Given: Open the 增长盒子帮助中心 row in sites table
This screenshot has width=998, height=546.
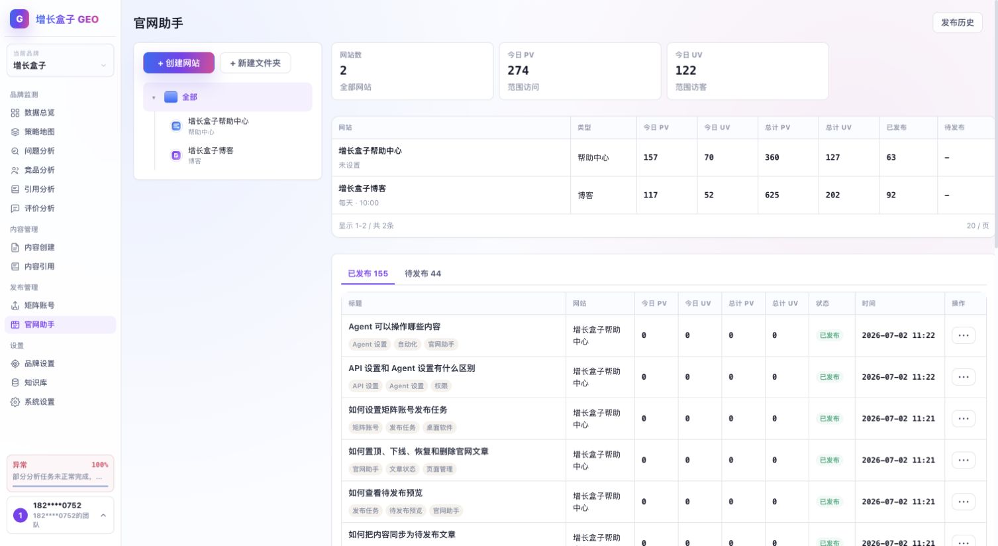Looking at the screenshot, I should tap(663, 158).
